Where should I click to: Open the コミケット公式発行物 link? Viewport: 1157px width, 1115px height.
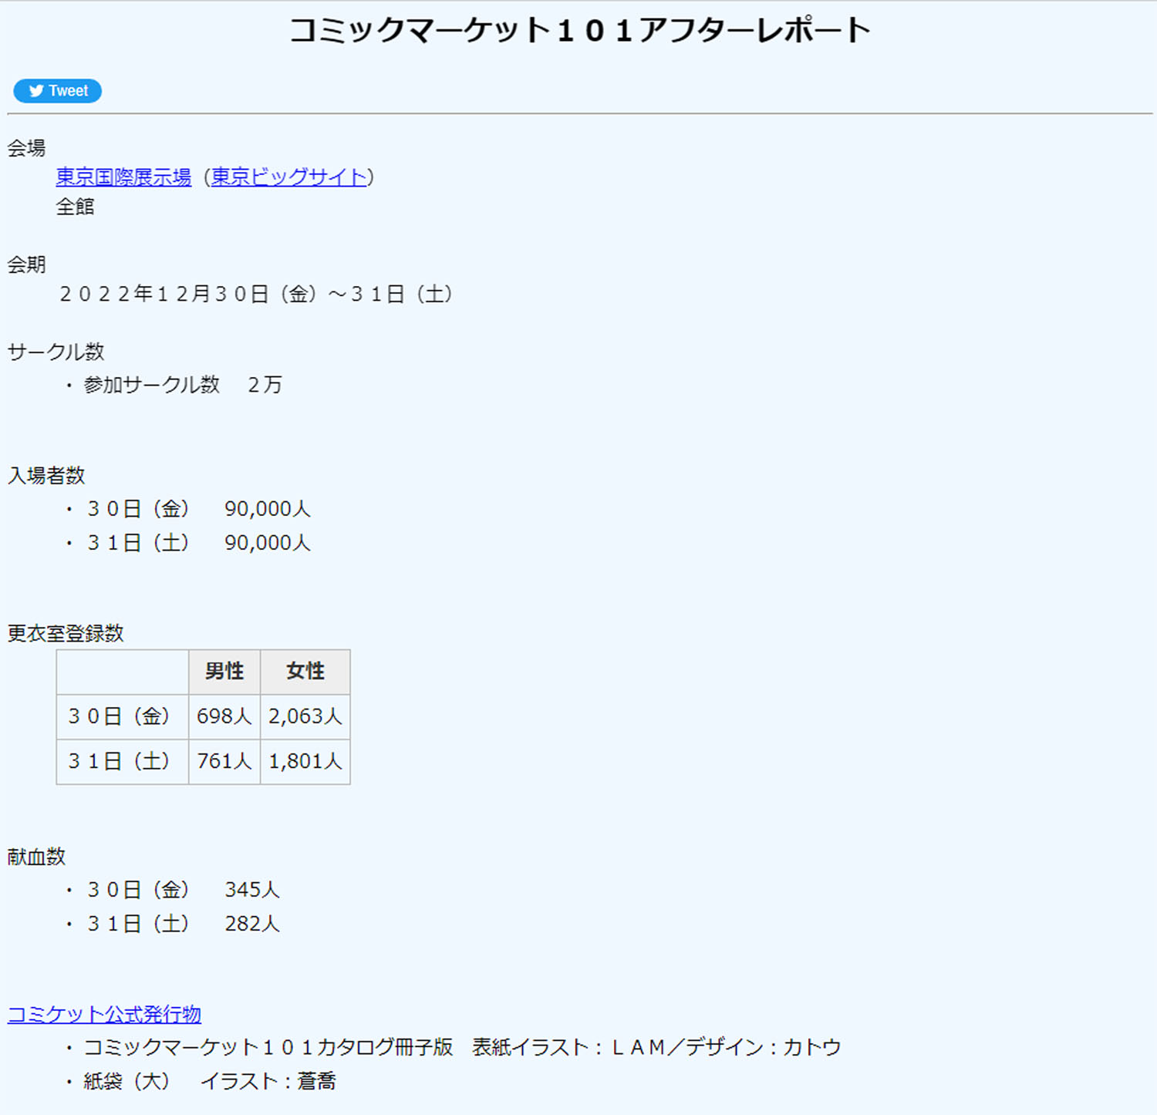tap(104, 1014)
